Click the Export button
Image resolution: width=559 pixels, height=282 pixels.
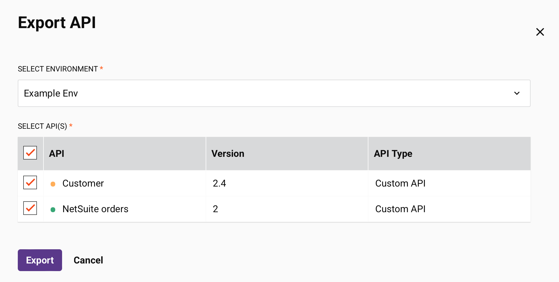pos(40,260)
